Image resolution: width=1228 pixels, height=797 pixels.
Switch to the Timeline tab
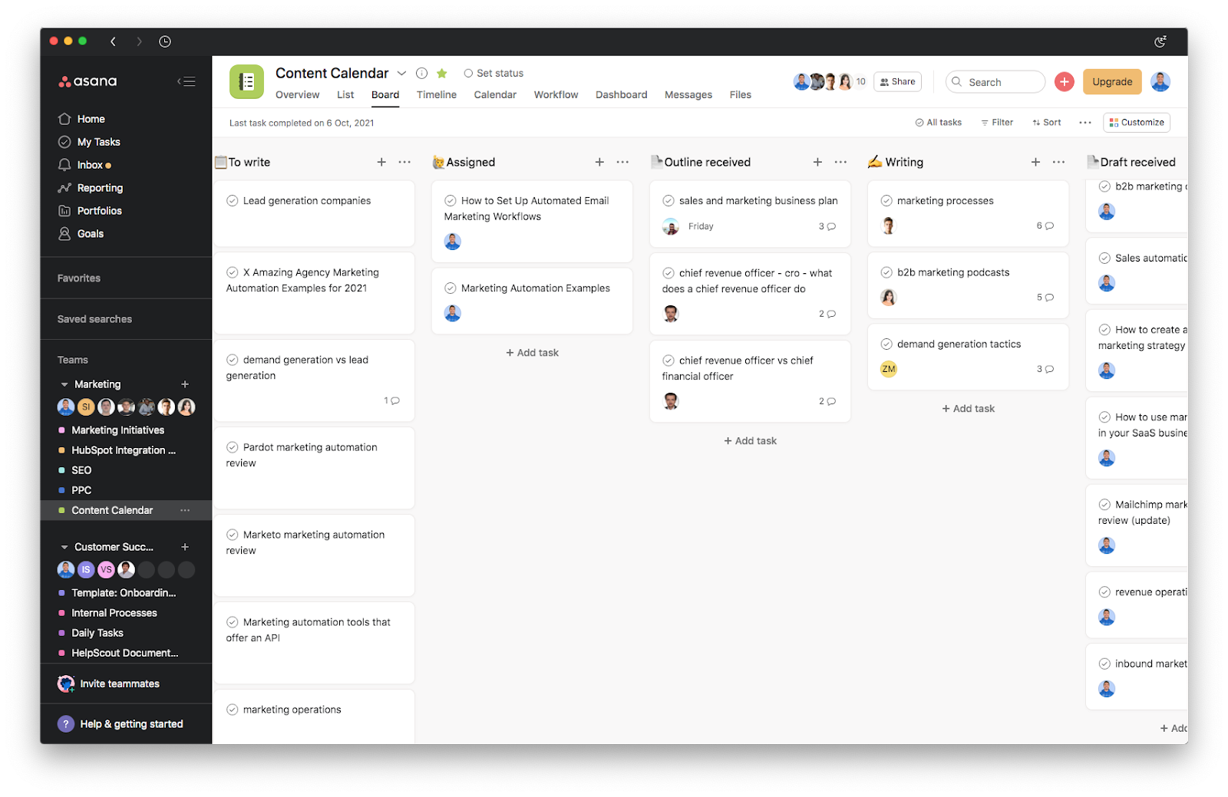[x=436, y=95]
